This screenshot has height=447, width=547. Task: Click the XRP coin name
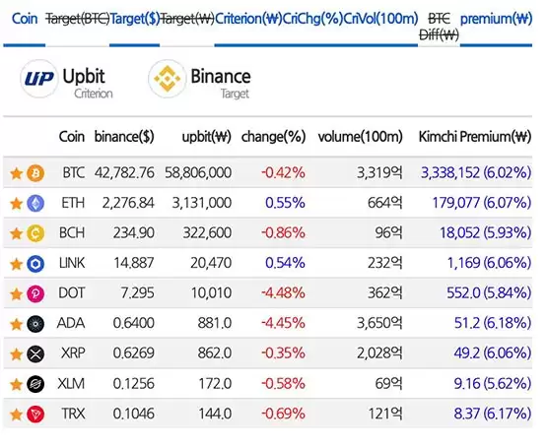[x=73, y=353]
